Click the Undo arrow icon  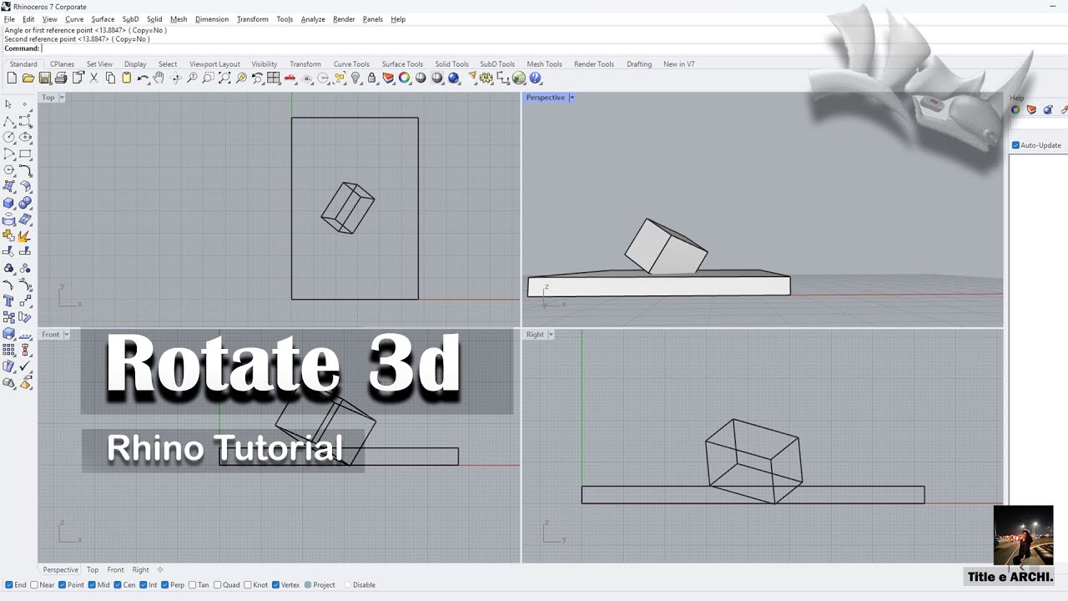(x=143, y=78)
